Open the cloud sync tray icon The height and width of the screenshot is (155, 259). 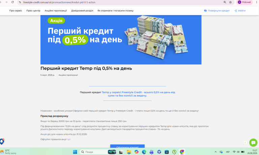(221, 152)
